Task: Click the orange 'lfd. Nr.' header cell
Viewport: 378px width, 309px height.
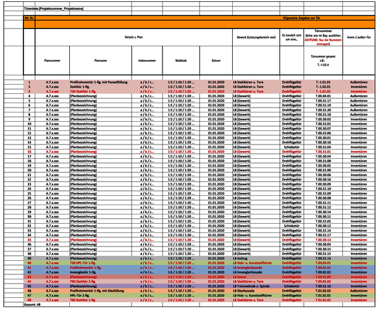Action: 29,18
